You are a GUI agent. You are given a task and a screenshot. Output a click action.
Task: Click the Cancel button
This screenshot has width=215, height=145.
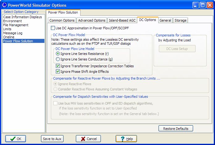[88, 139]
